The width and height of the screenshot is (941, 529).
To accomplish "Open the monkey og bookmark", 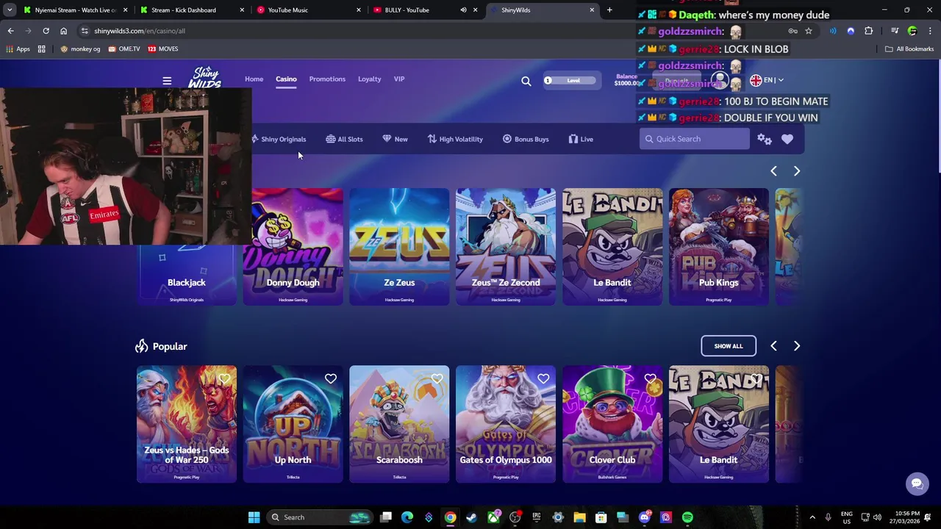I will click(80, 49).
